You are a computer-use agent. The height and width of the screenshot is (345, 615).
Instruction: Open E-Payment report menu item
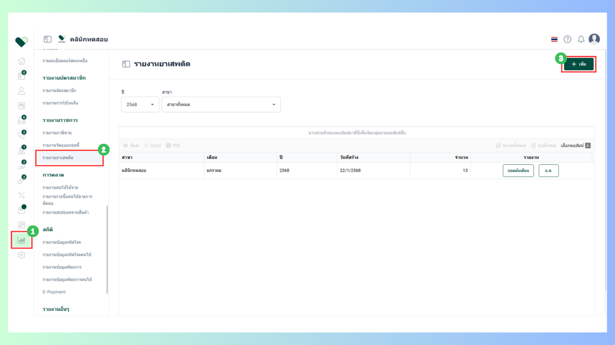pyautogui.click(x=54, y=292)
